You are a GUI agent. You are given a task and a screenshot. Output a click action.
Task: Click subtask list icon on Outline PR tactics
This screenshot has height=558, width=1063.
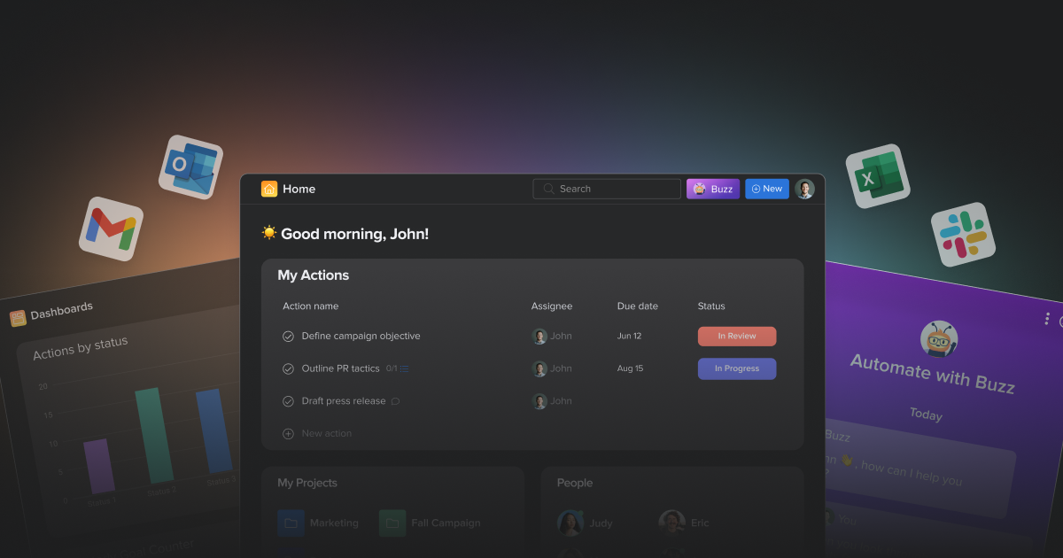(404, 368)
